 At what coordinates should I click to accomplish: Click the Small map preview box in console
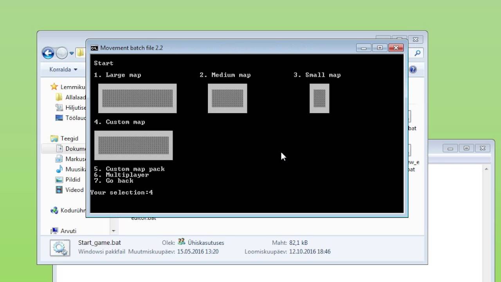coord(319,98)
